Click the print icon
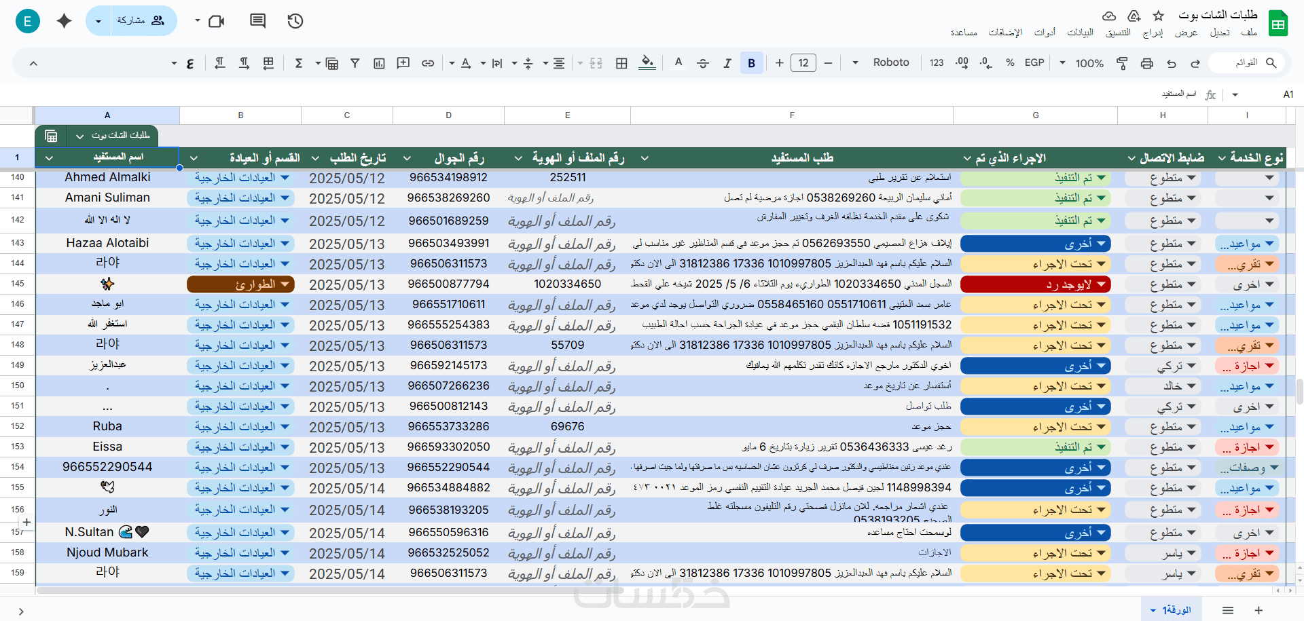This screenshot has width=1304, height=621. (x=1147, y=63)
